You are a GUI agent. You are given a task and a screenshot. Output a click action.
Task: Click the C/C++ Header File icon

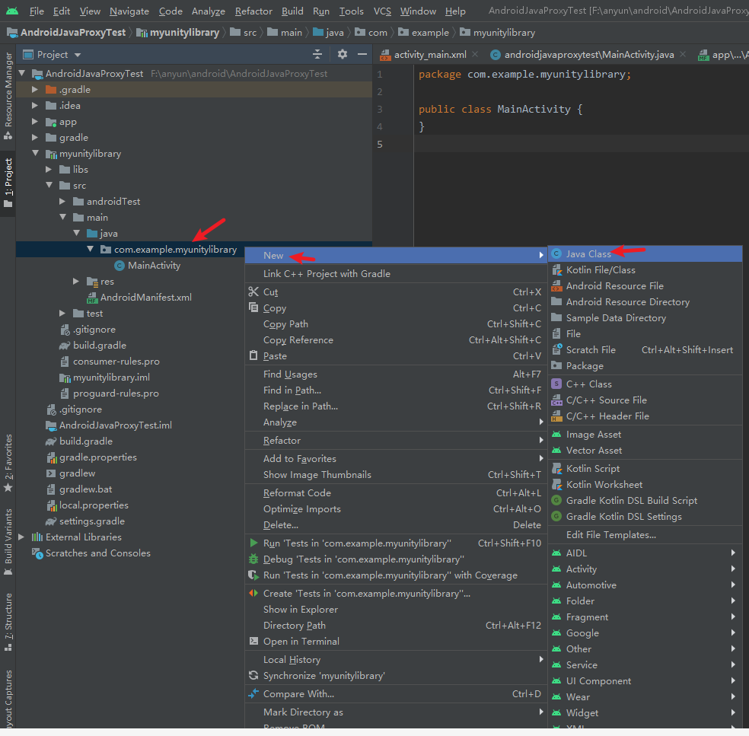[556, 416]
